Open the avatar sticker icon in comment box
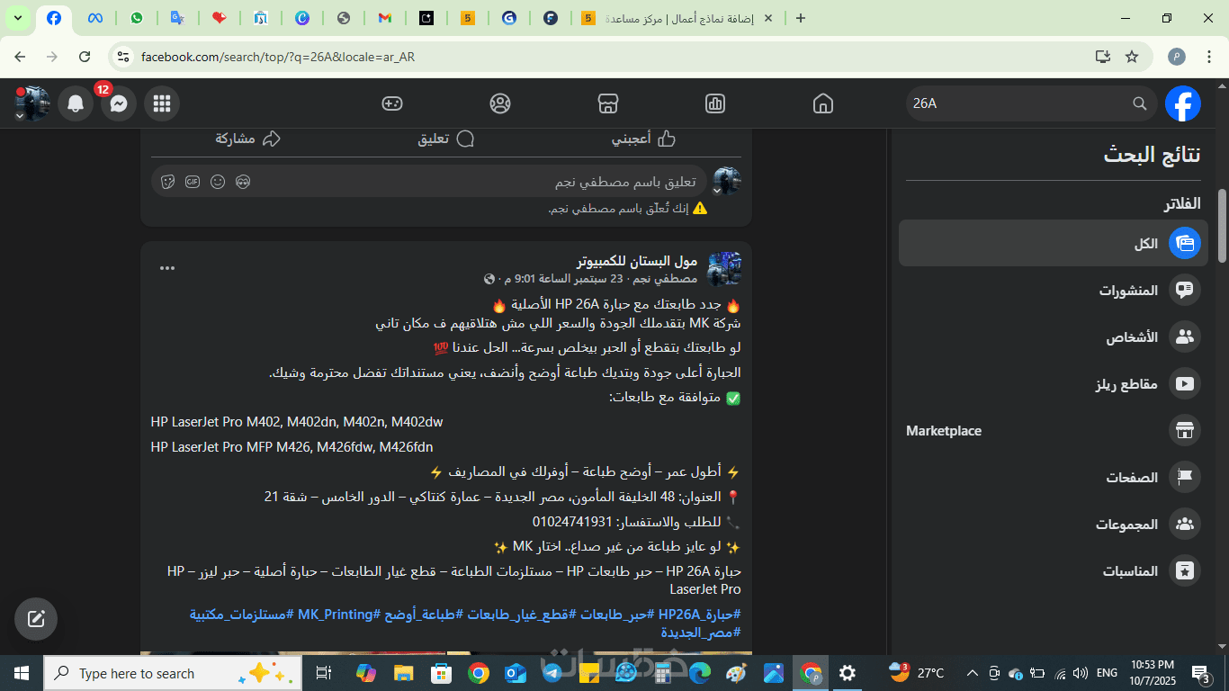The width and height of the screenshot is (1229, 691). coord(243,182)
